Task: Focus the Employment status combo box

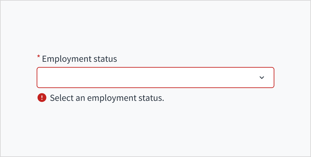Action: click(155, 78)
